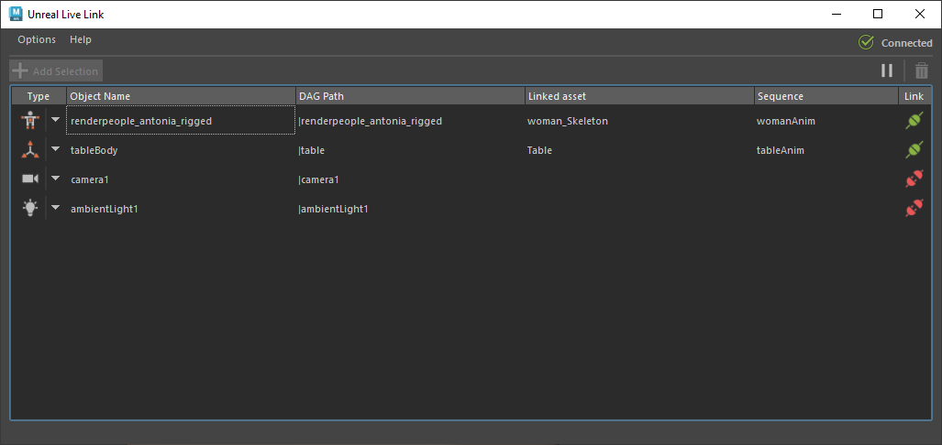
Task: Click the Link column header
Action: [x=914, y=96]
